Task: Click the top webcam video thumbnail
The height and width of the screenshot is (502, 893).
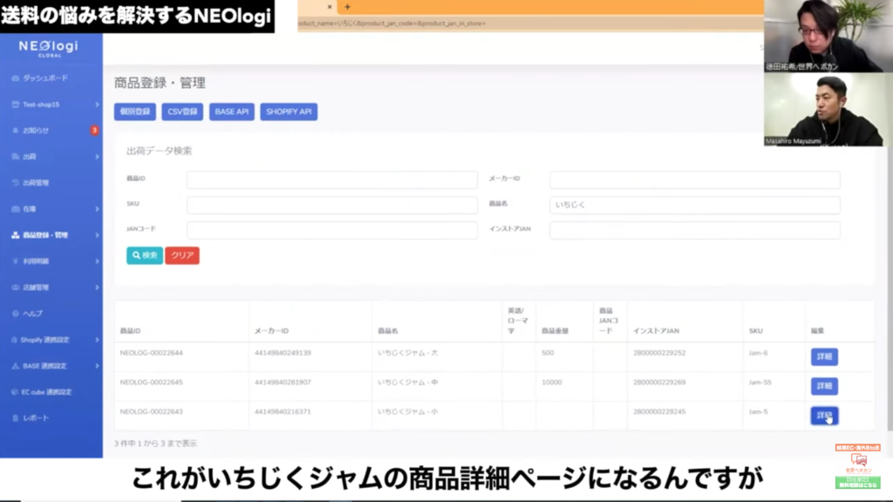Action: coord(828,36)
